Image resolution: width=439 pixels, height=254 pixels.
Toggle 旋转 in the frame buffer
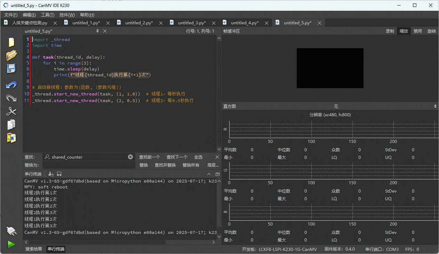(431, 31)
